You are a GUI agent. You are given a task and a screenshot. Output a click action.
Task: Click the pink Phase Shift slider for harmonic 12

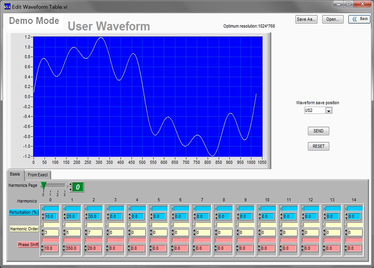(311, 240)
